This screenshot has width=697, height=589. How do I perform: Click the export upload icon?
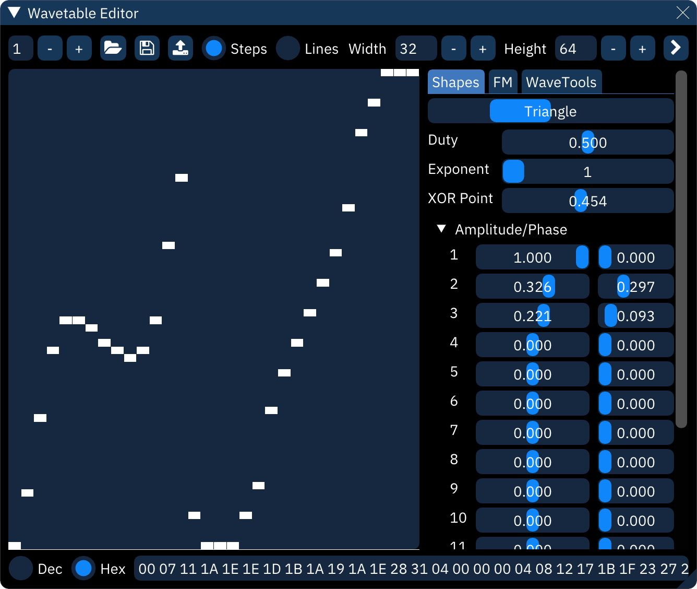click(x=181, y=49)
